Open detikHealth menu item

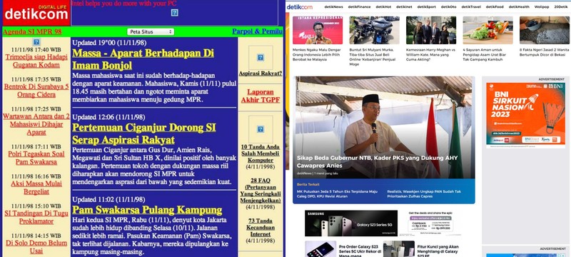point(519,7)
